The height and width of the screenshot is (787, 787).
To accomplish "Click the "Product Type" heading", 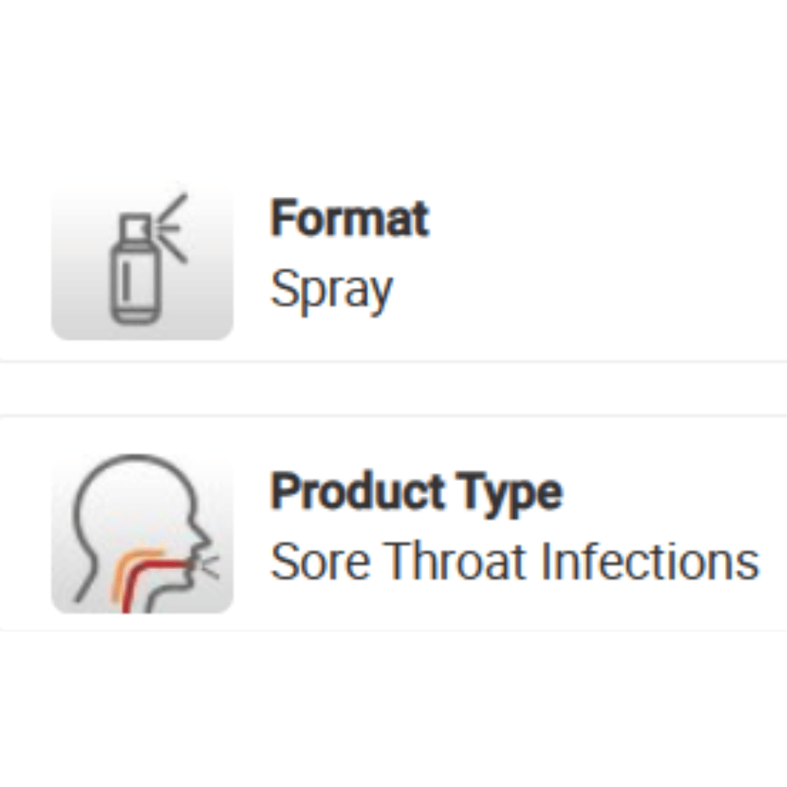I will pos(416,492).
